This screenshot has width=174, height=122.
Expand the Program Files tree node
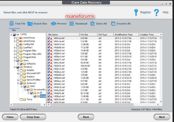(x=15, y=51)
